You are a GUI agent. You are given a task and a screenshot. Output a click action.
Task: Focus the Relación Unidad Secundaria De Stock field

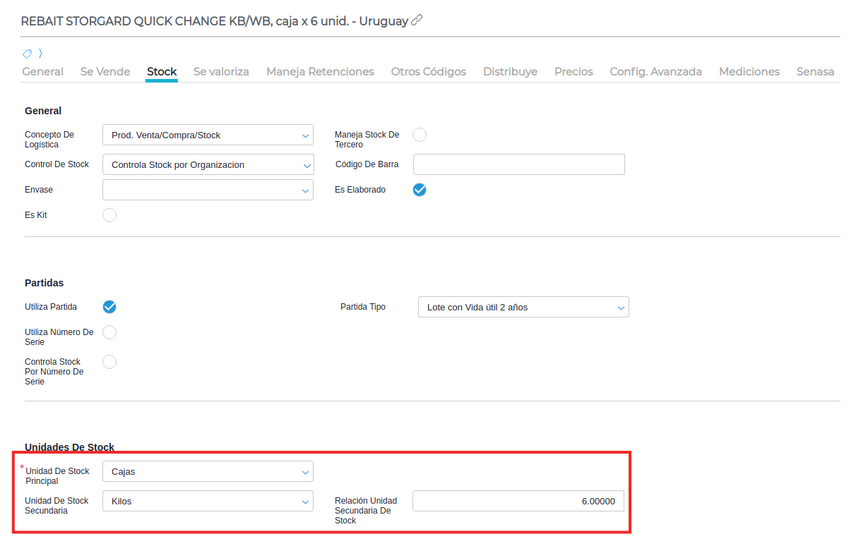pos(518,502)
